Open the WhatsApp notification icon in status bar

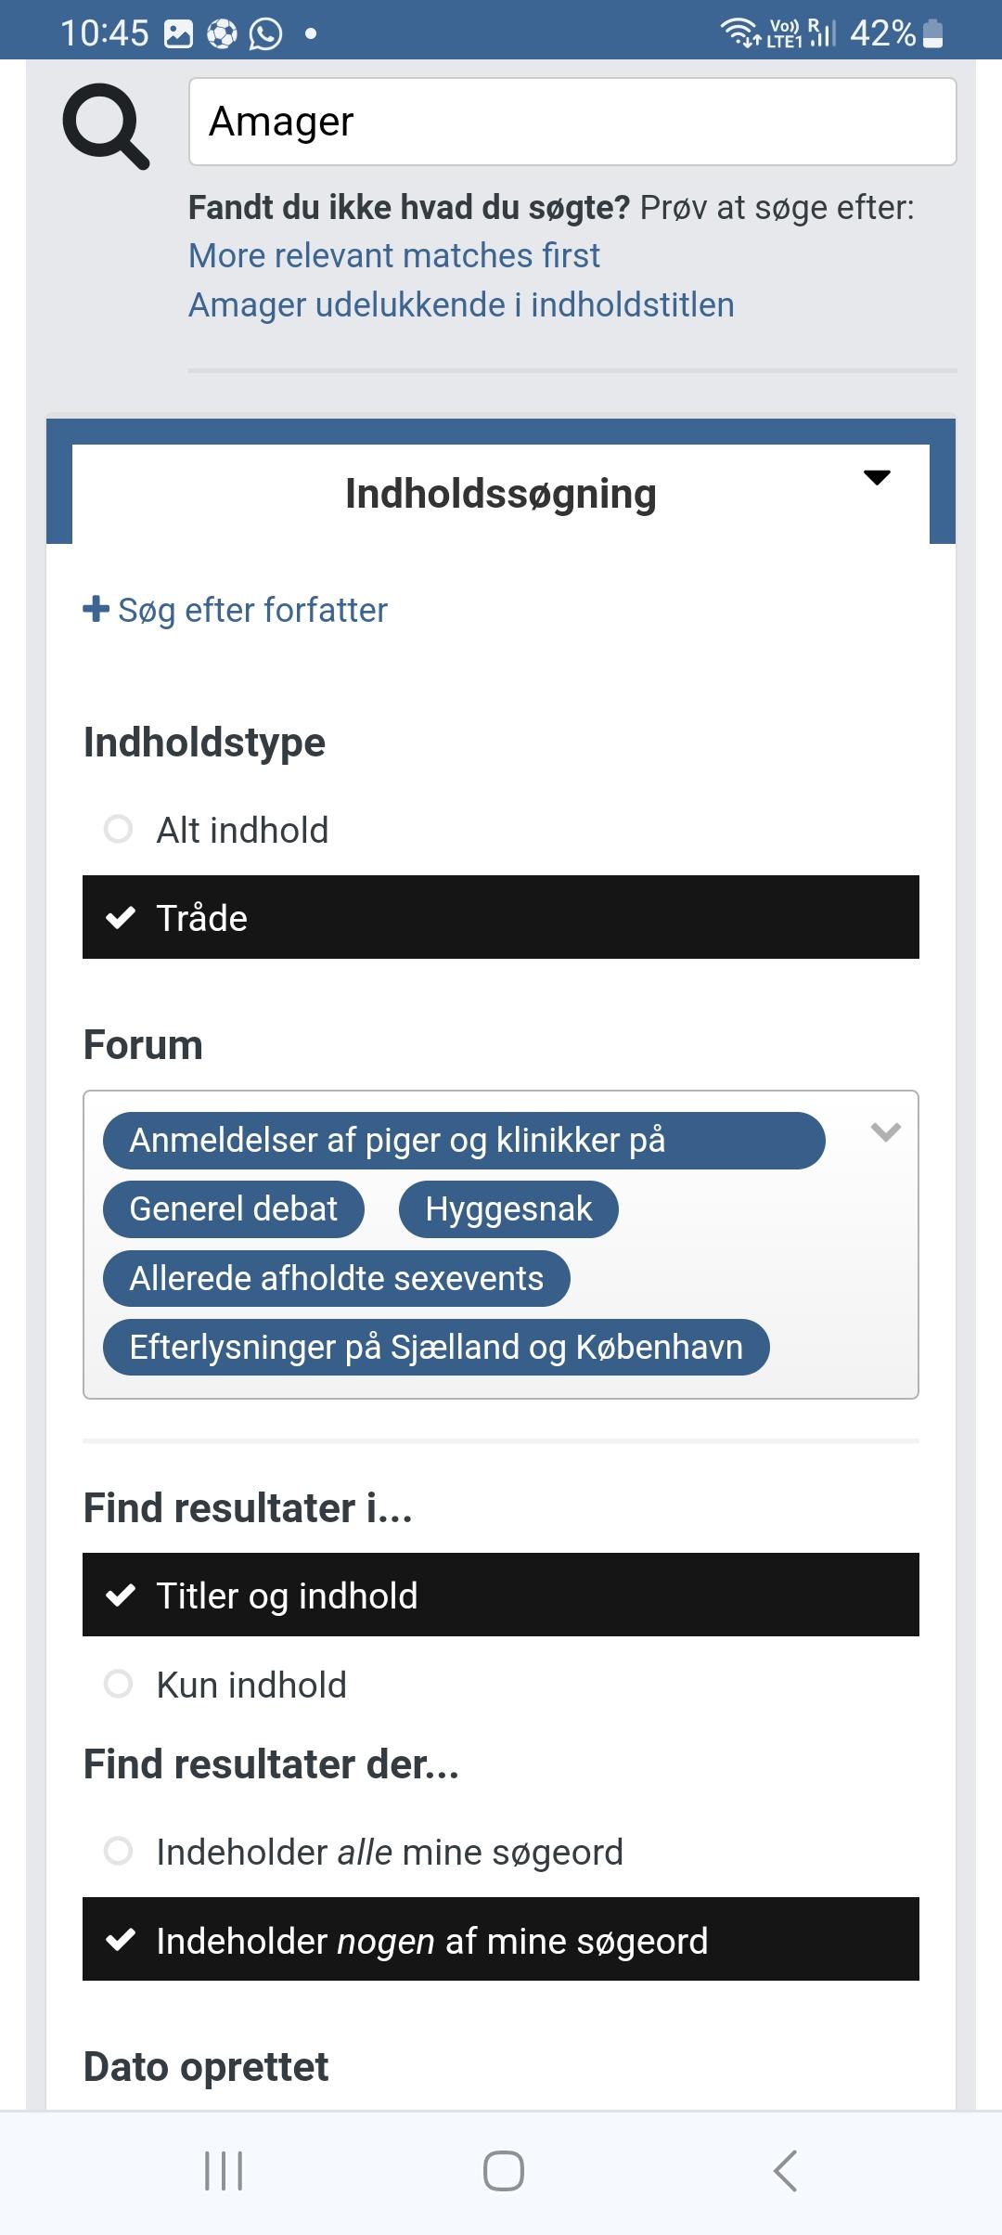(x=265, y=34)
